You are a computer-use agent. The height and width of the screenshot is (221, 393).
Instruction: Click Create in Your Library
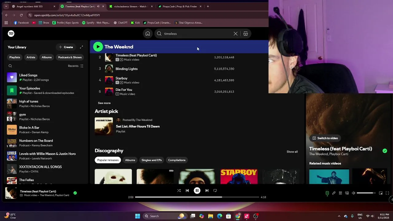tap(66, 47)
